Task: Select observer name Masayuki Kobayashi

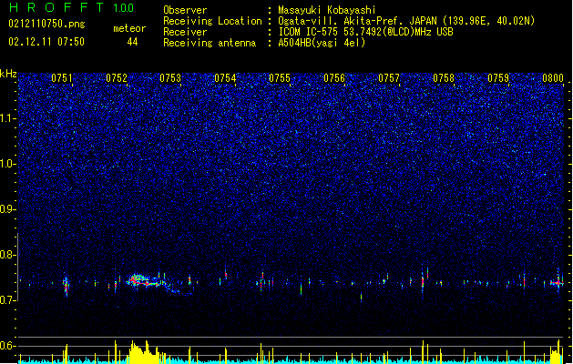Action: 327,10
